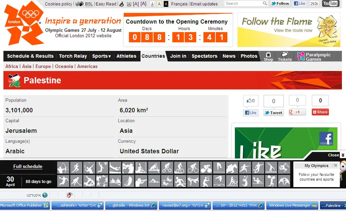The height and width of the screenshot is (211, 346).
Task: Select the Archery sport icon
Action: [x=63, y=168]
